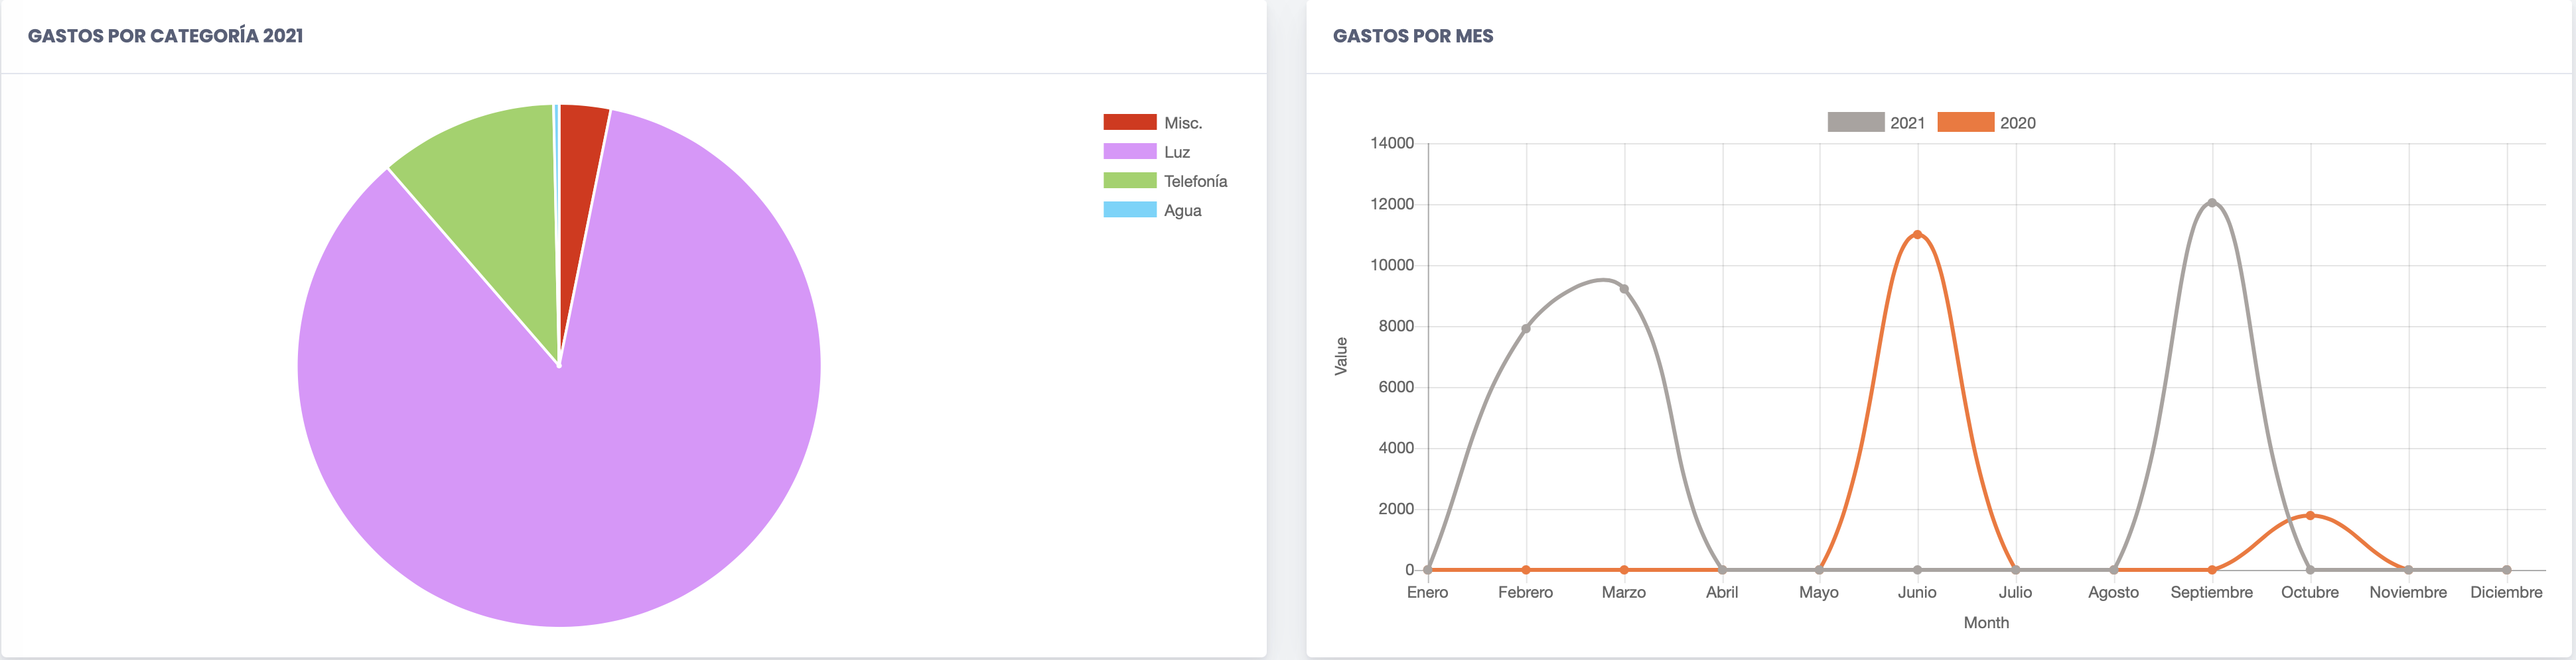Toggle the Agua blue legend swatch
Screen dimensions: 2576x660
1129,209
